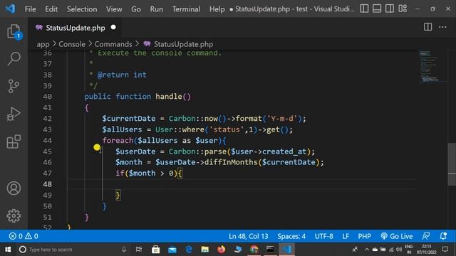
Task: Open the Explorer view in activity bar
Action: click(x=14, y=31)
